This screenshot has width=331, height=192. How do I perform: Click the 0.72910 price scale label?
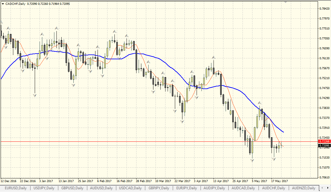(324, 128)
